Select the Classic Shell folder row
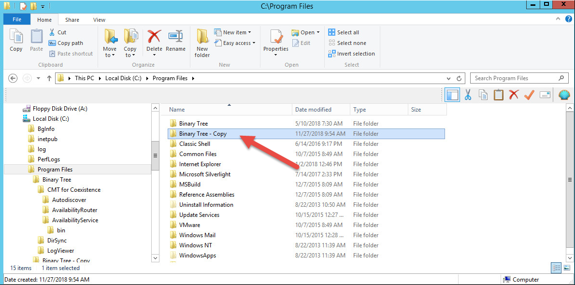The height and width of the screenshot is (285, 575). [x=306, y=144]
